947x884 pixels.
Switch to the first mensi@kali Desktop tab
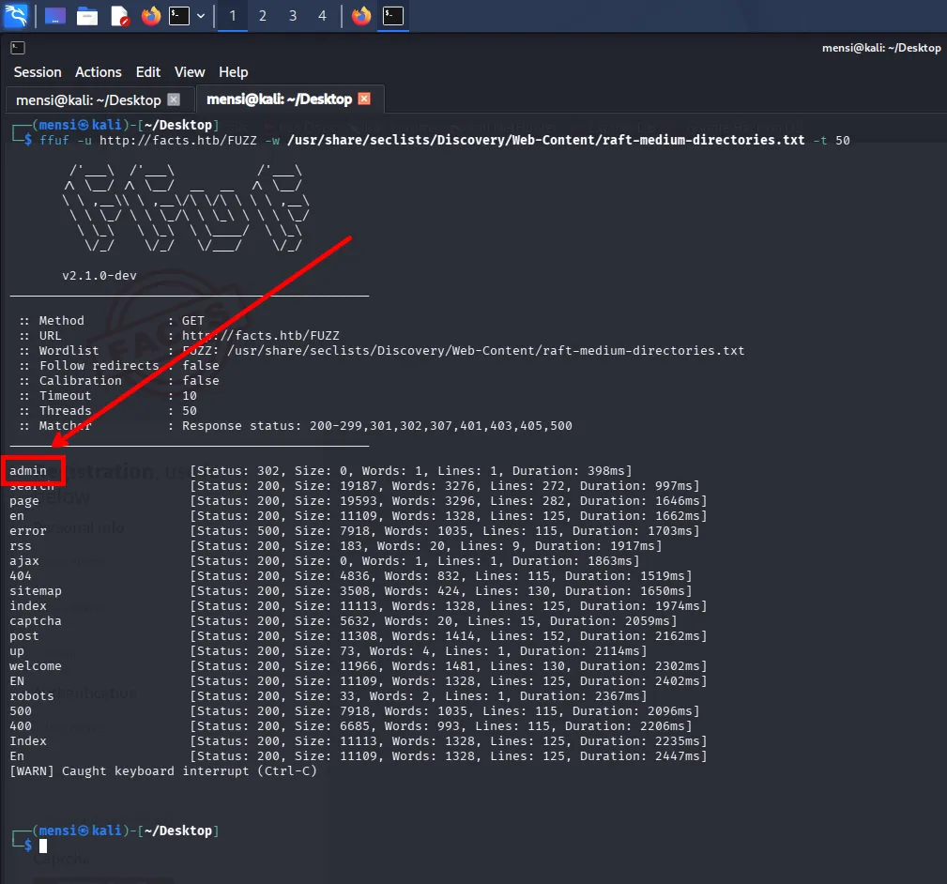pyautogui.click(x=88, y=99)
